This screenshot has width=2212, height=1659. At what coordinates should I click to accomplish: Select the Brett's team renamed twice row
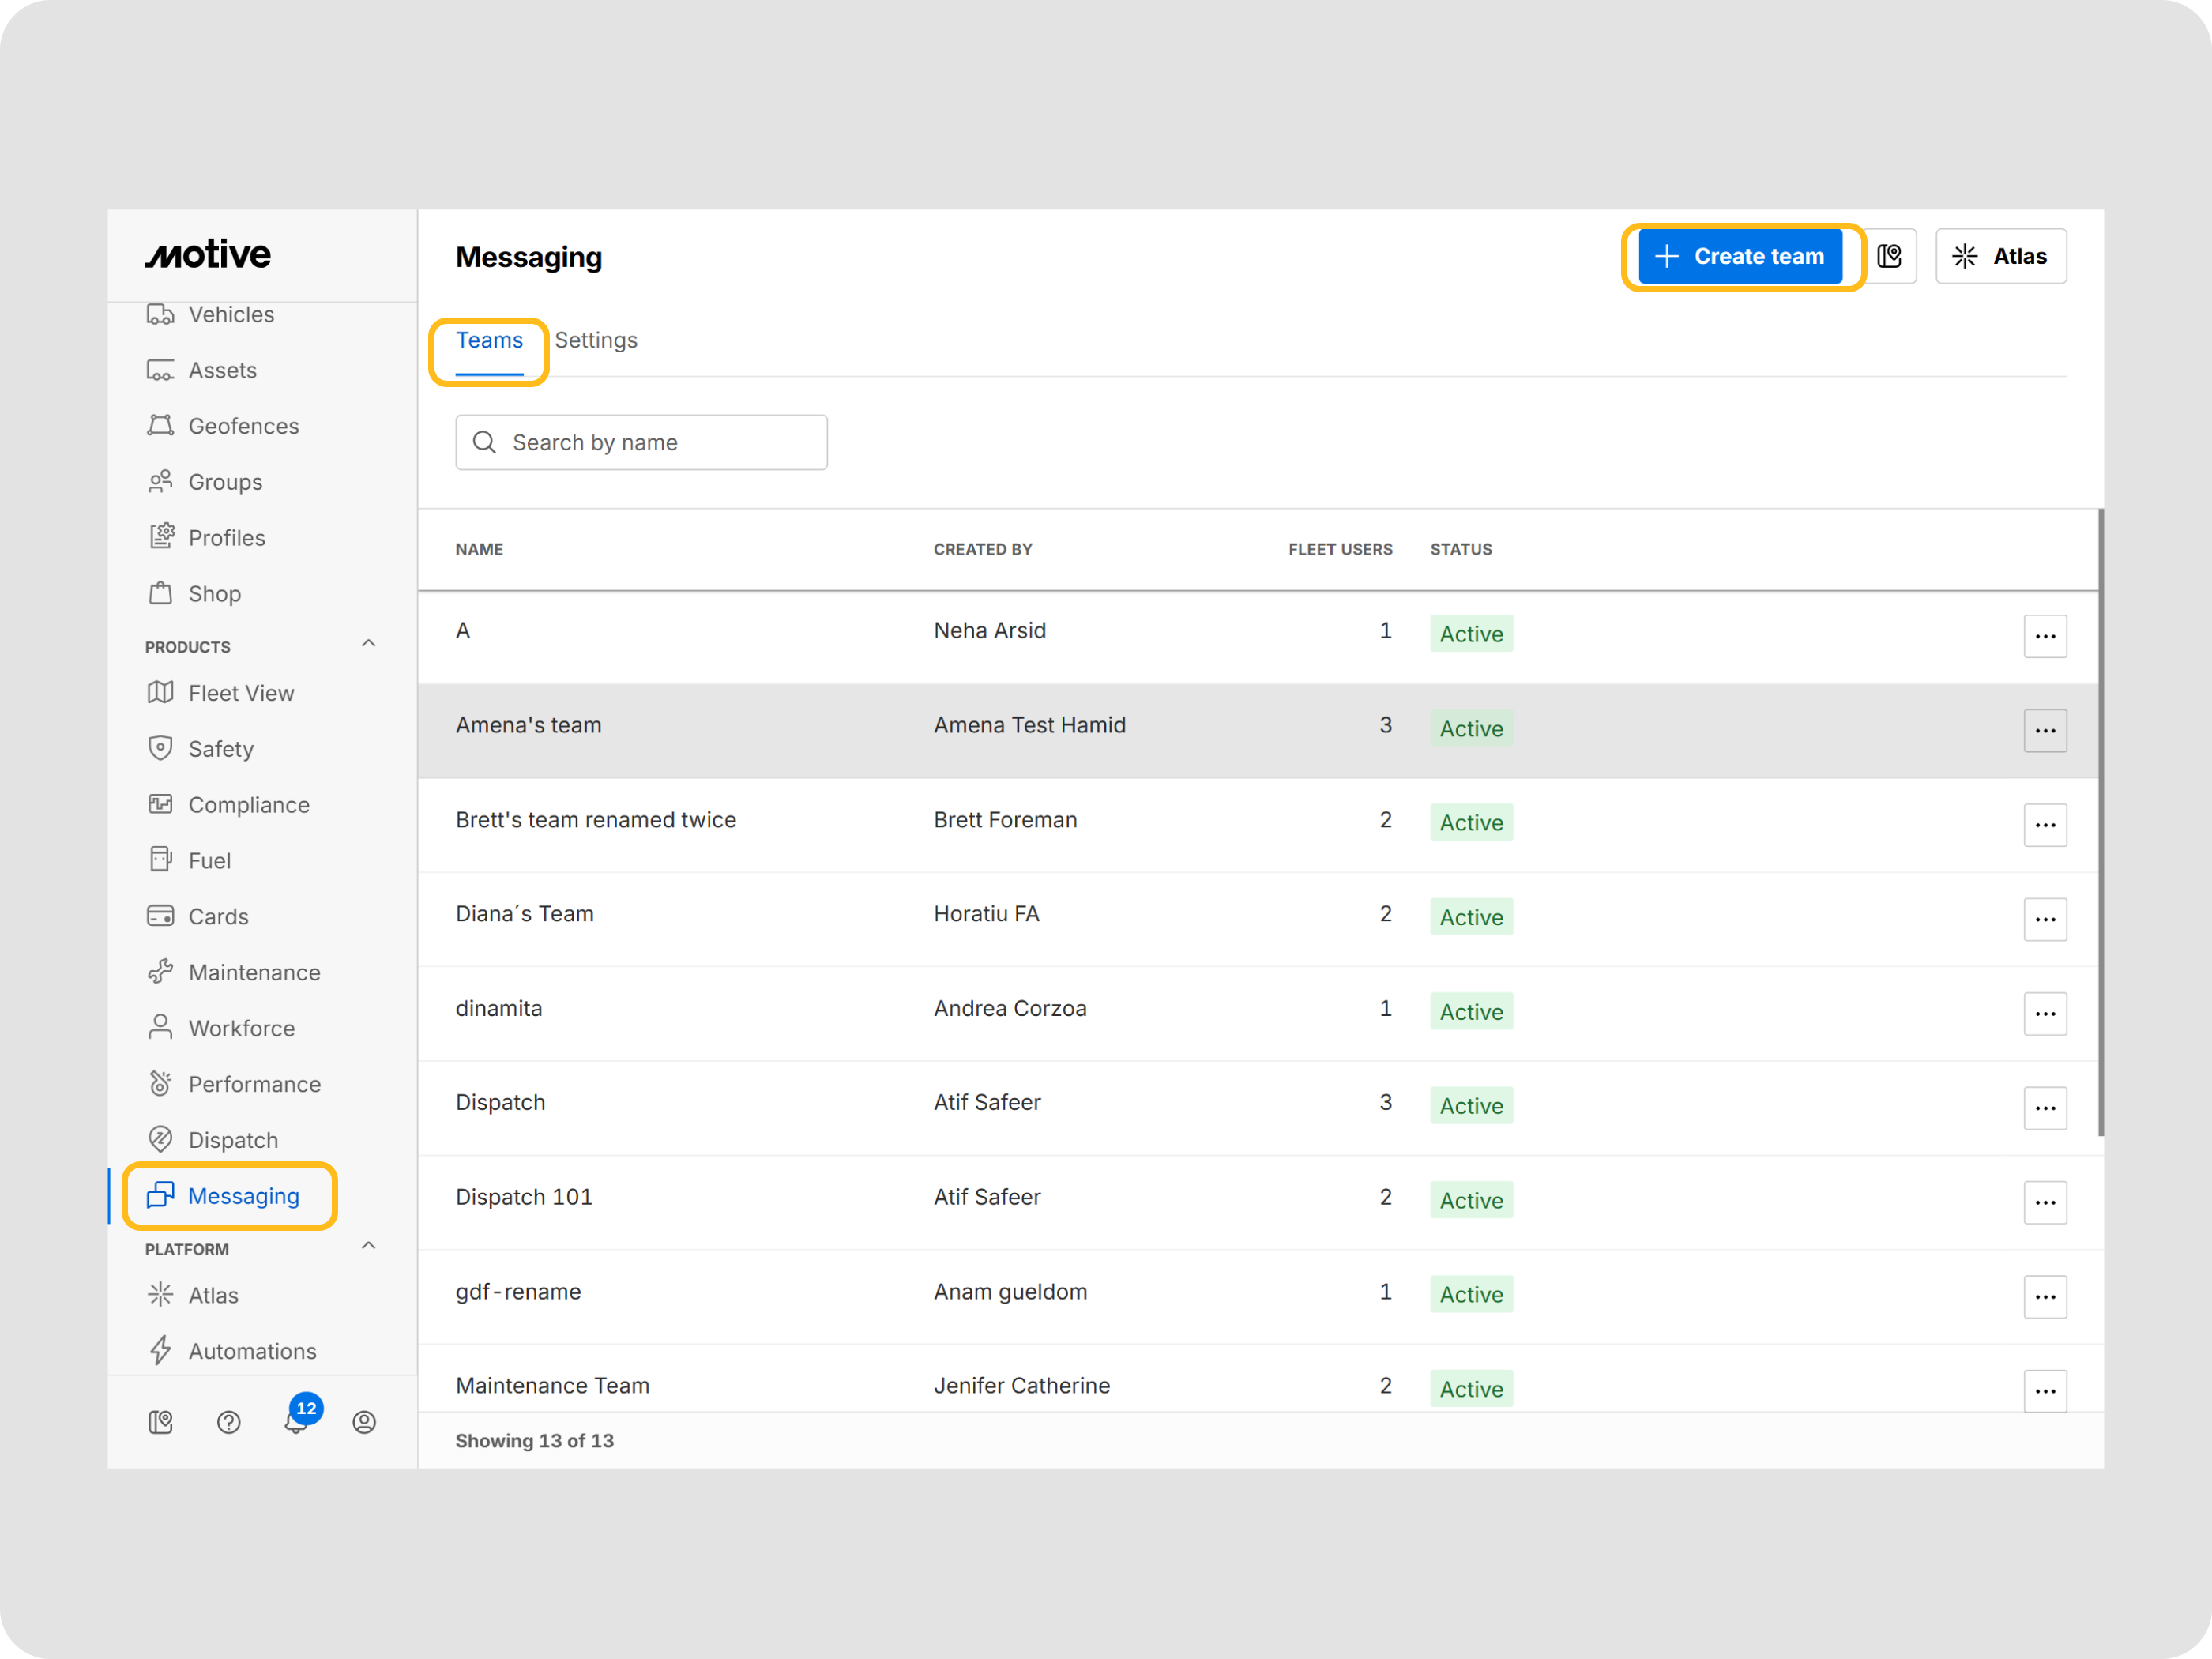click(1258, 825)
